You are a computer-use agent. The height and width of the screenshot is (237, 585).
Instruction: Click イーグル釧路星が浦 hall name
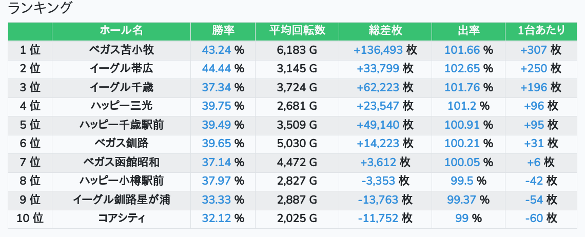pyautogui.click(x=121, y=200)
